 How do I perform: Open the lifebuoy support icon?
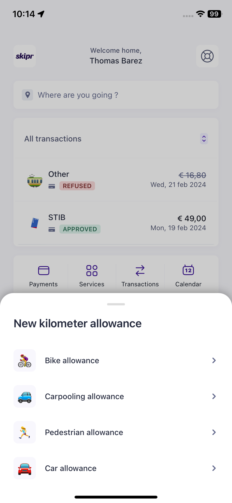point(207,56)
